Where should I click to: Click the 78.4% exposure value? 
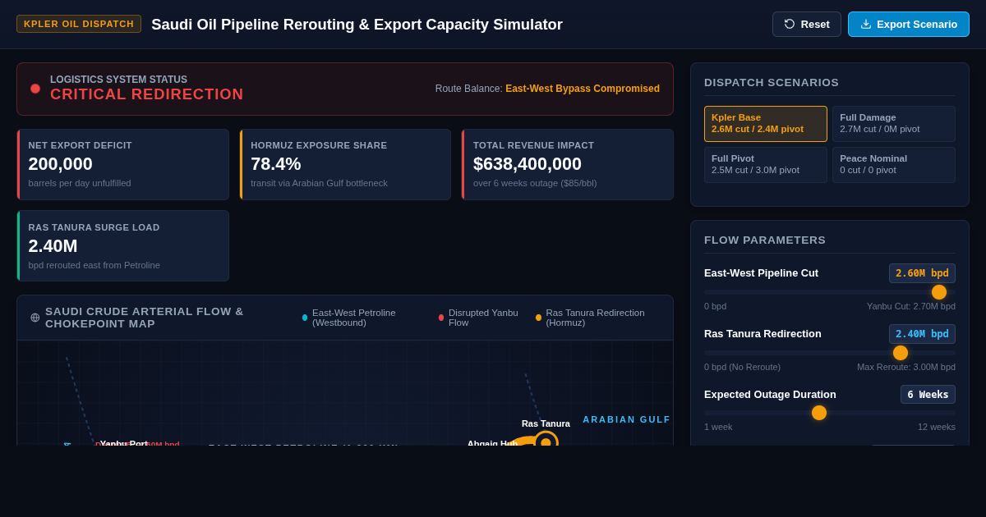click(276, 164)
